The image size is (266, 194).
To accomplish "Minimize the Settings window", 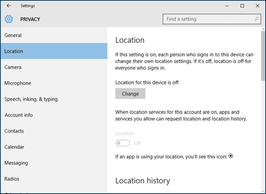I will (x=227, y=6).
